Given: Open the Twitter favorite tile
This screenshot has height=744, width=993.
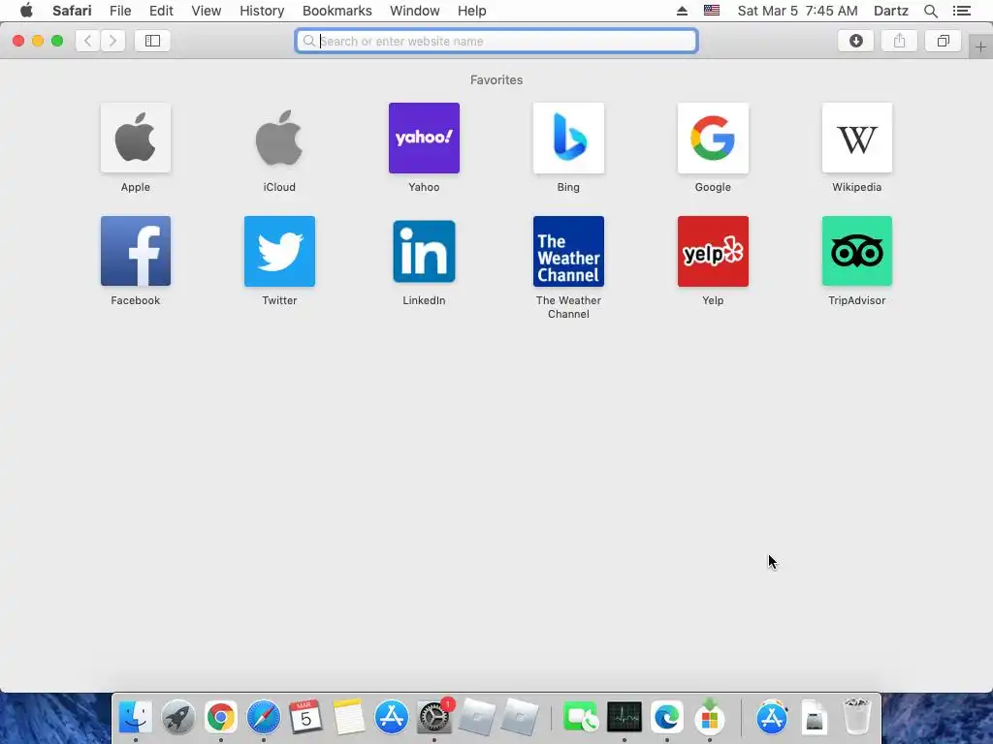Looking at the screenshot, I should pos(279,251).
